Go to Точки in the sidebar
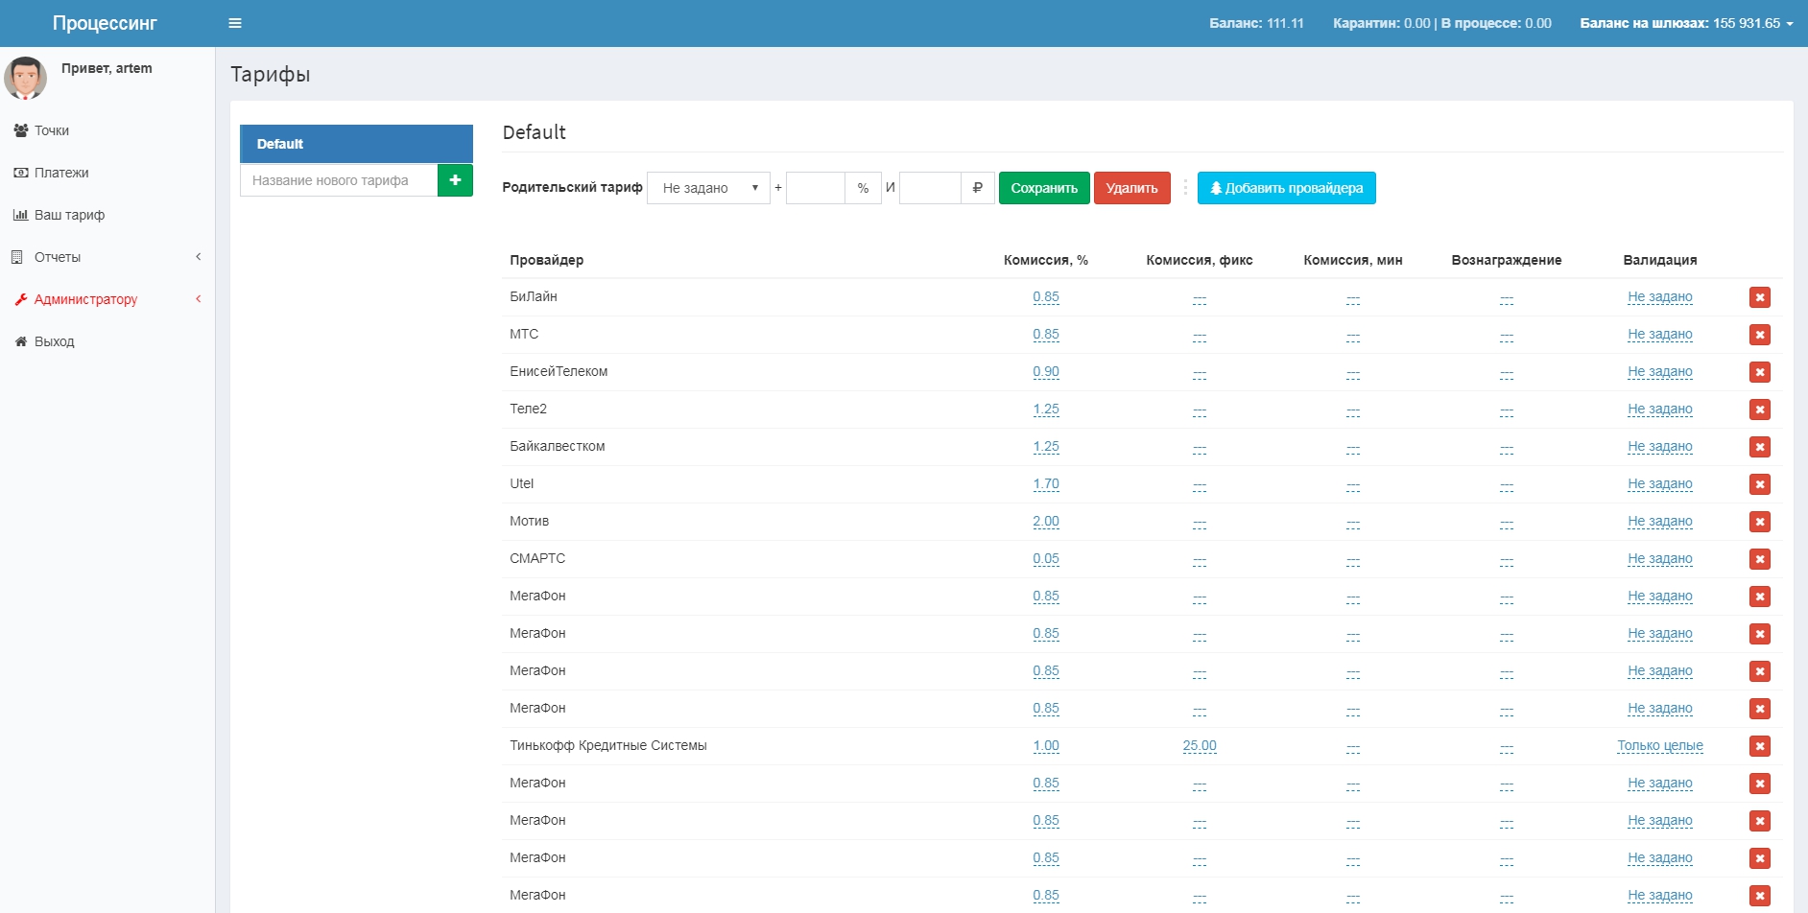Viewport: 1808px width, 913px height. coord(52,130)
